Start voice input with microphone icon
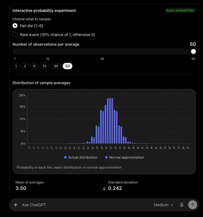203x217 pixels. click(182, 205)
